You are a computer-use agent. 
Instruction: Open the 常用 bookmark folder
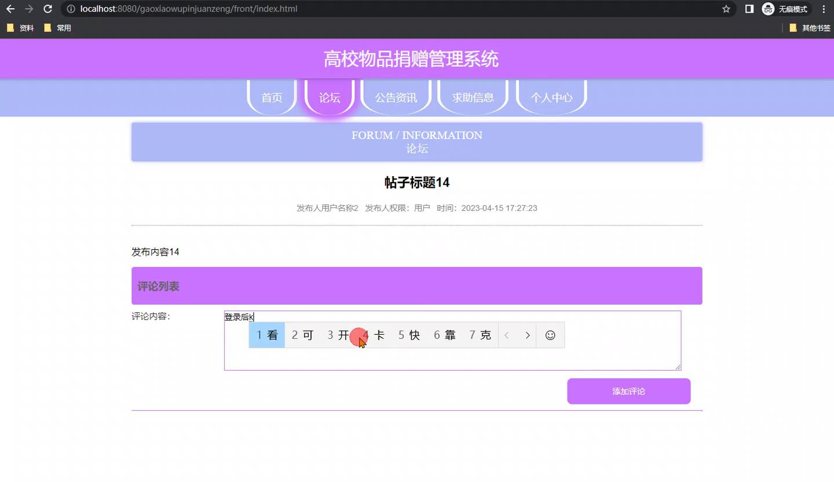pyautogui.click(x=57, y=28)
